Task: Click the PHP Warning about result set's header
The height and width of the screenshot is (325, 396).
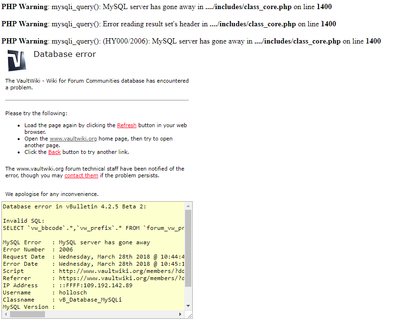Action: (169, 24)
